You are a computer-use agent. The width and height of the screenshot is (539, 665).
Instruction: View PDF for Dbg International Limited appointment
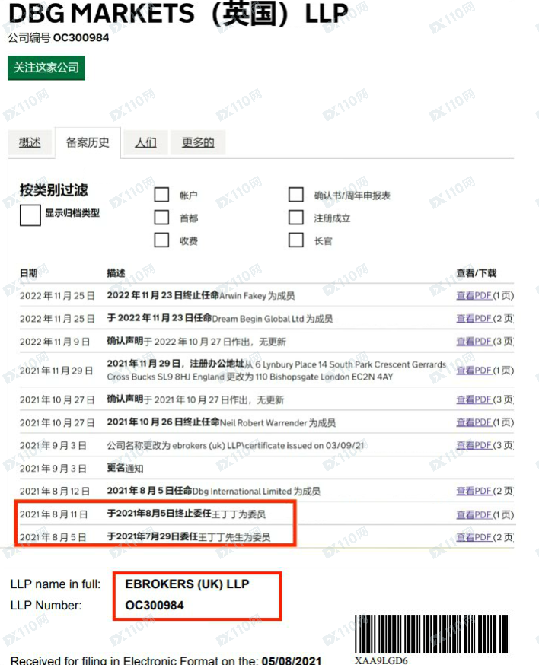(x=474, y=492)
